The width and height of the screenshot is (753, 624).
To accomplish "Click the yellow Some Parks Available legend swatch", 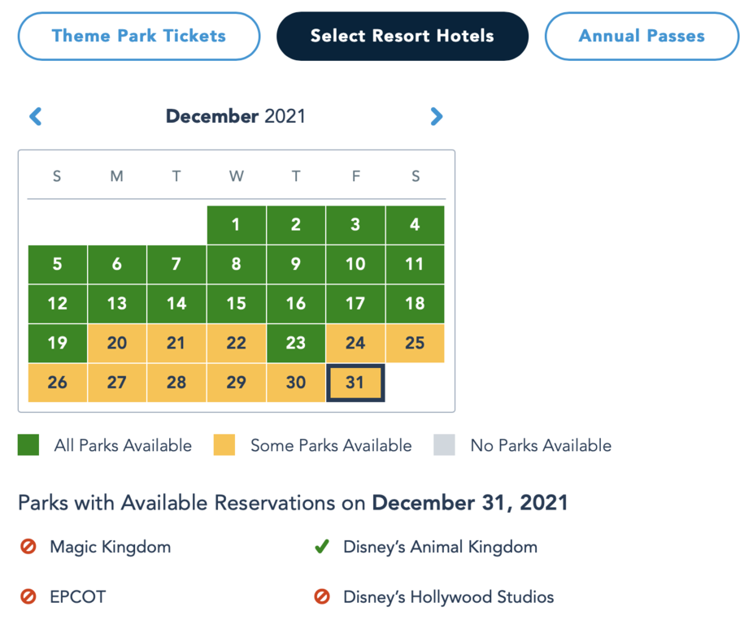I will pos(224,445).
